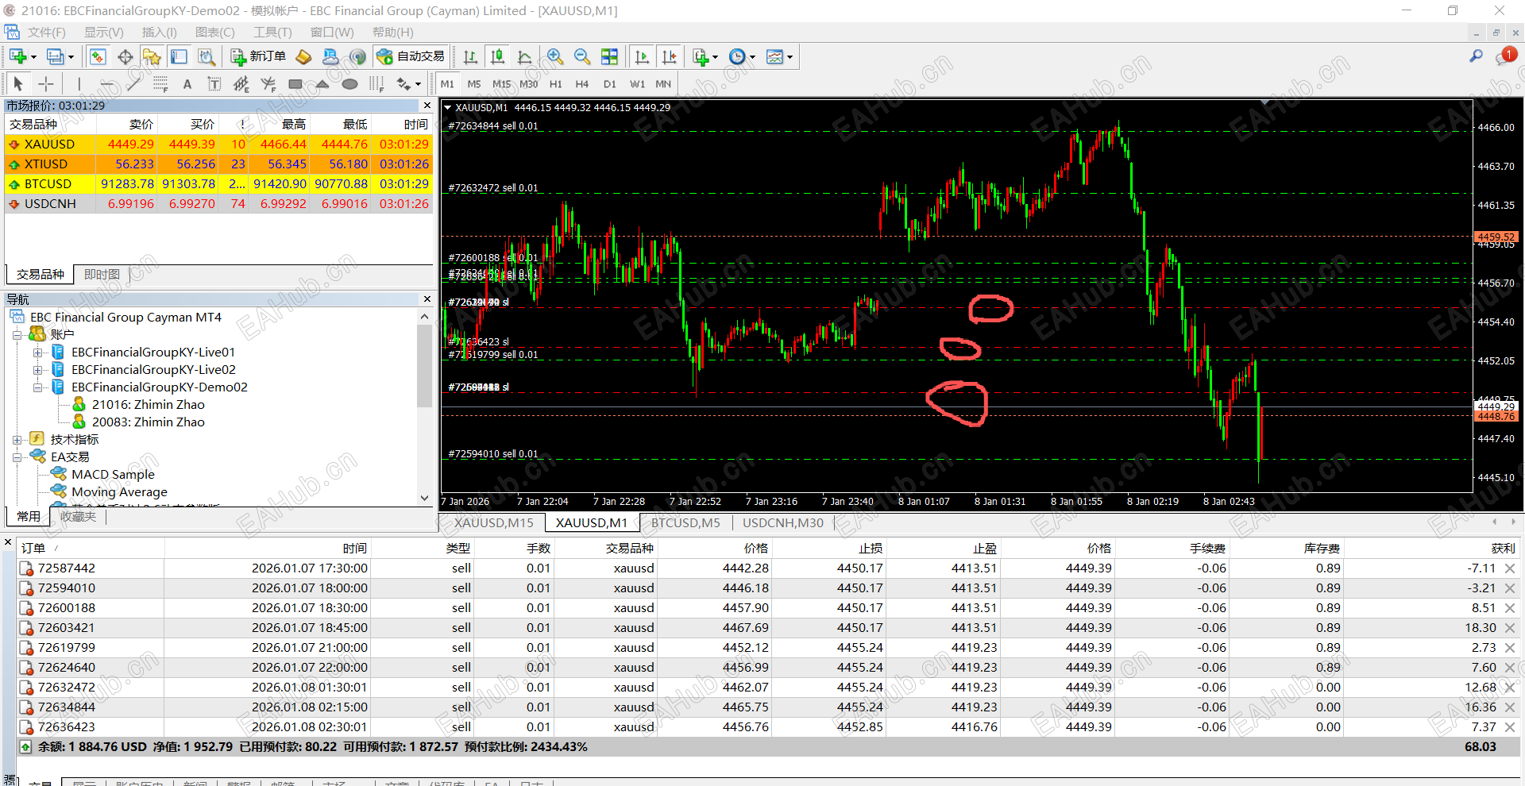This screenshot has height=786, width=1525.
Task: Open the 显示(V) menu
Action: point(104,33)
